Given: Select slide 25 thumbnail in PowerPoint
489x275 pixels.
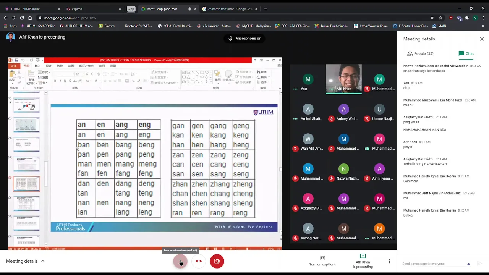Looking at the screenshot, I should coord(26,164).
